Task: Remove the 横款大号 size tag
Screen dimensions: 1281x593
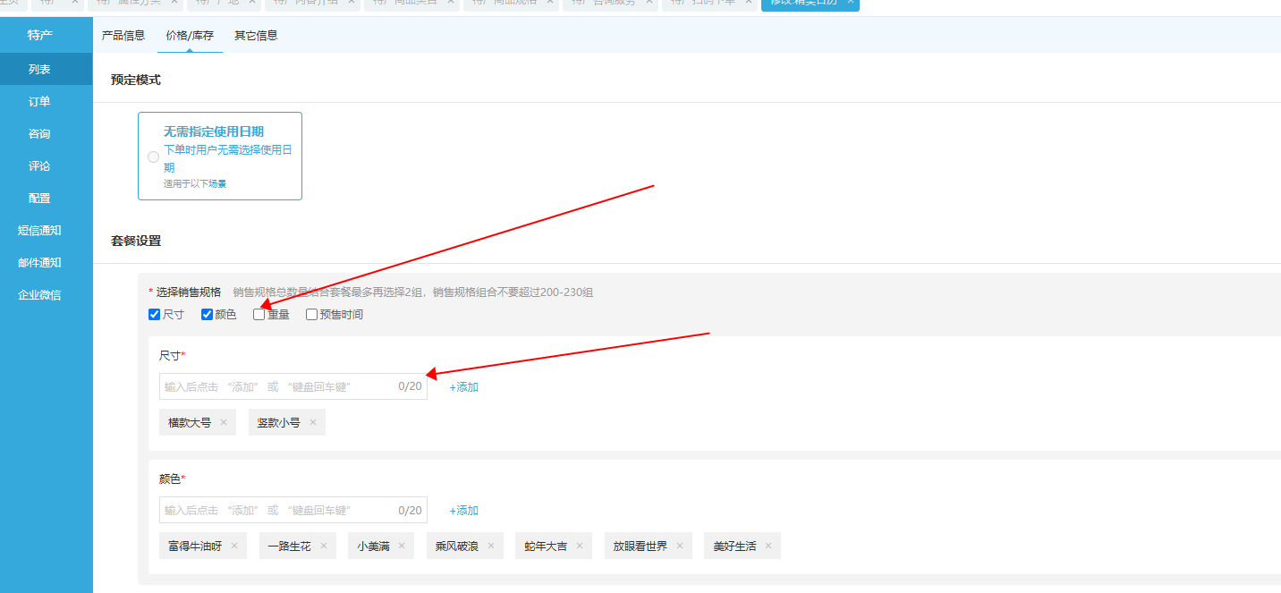Action: pyautogui.click(x=224, y=422)
